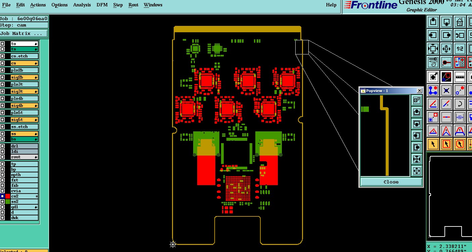Select the polygon area select tool
The width and height of the screenshot is (472, 252).
coord(460,144)
